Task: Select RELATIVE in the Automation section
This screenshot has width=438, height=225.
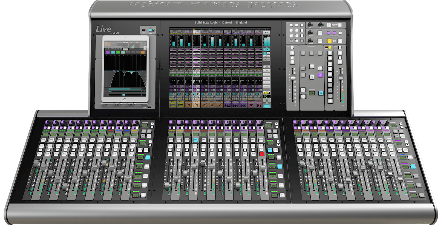Action: coord(320,53)
